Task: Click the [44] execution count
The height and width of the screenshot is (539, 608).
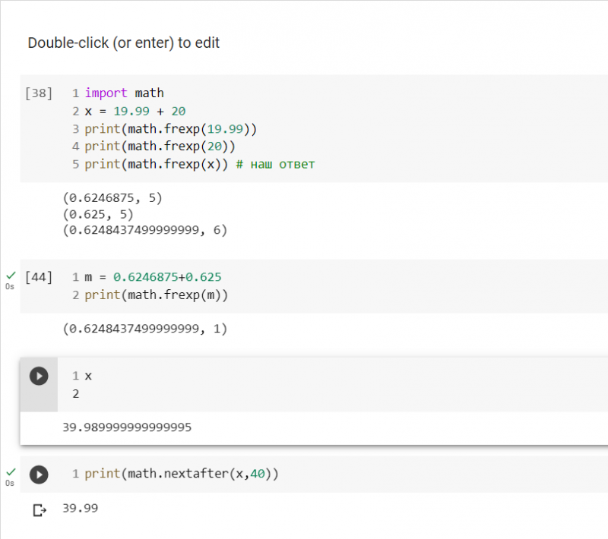Action: point(39,277)
